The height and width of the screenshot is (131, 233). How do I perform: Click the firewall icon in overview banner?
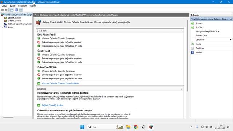point(39,22)
